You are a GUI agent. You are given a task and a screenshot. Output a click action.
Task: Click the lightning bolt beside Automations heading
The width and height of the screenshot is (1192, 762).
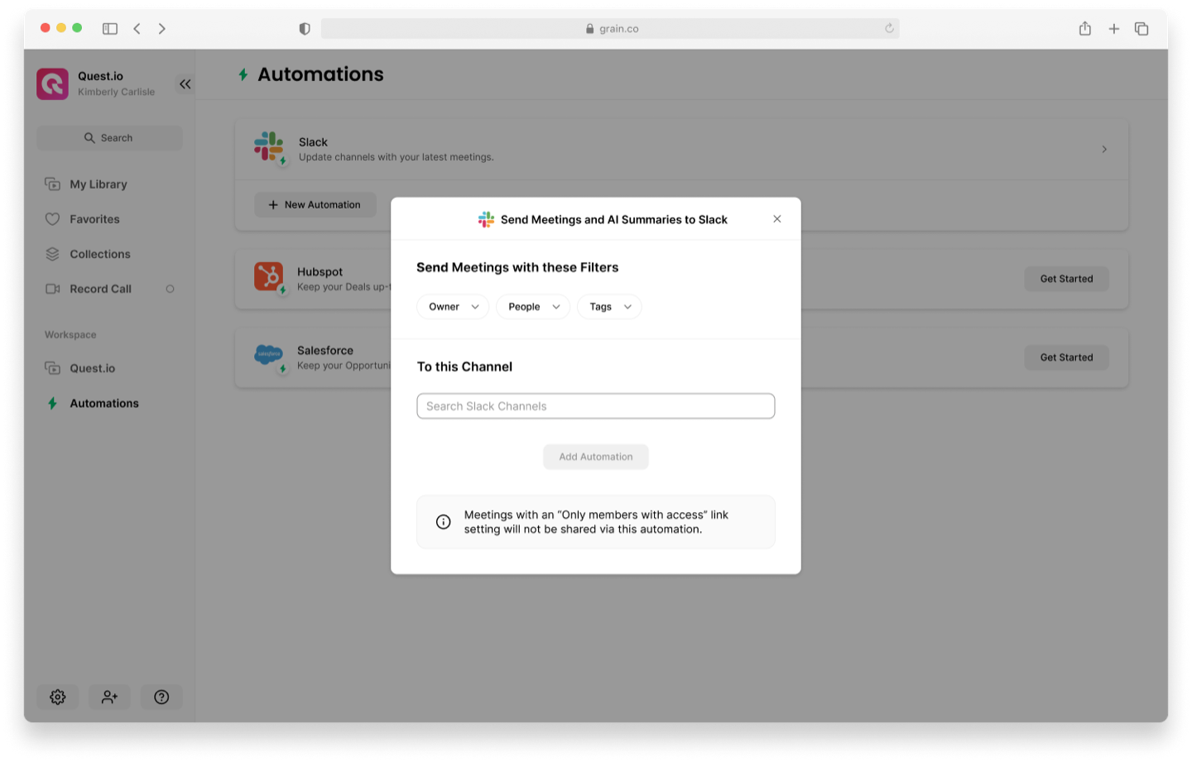[243, 74]
